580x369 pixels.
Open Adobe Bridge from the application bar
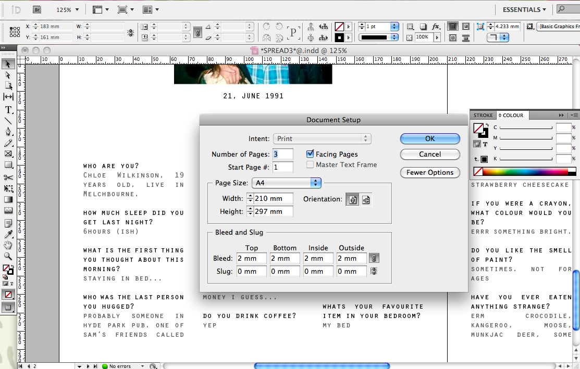(x=36, y=9)
